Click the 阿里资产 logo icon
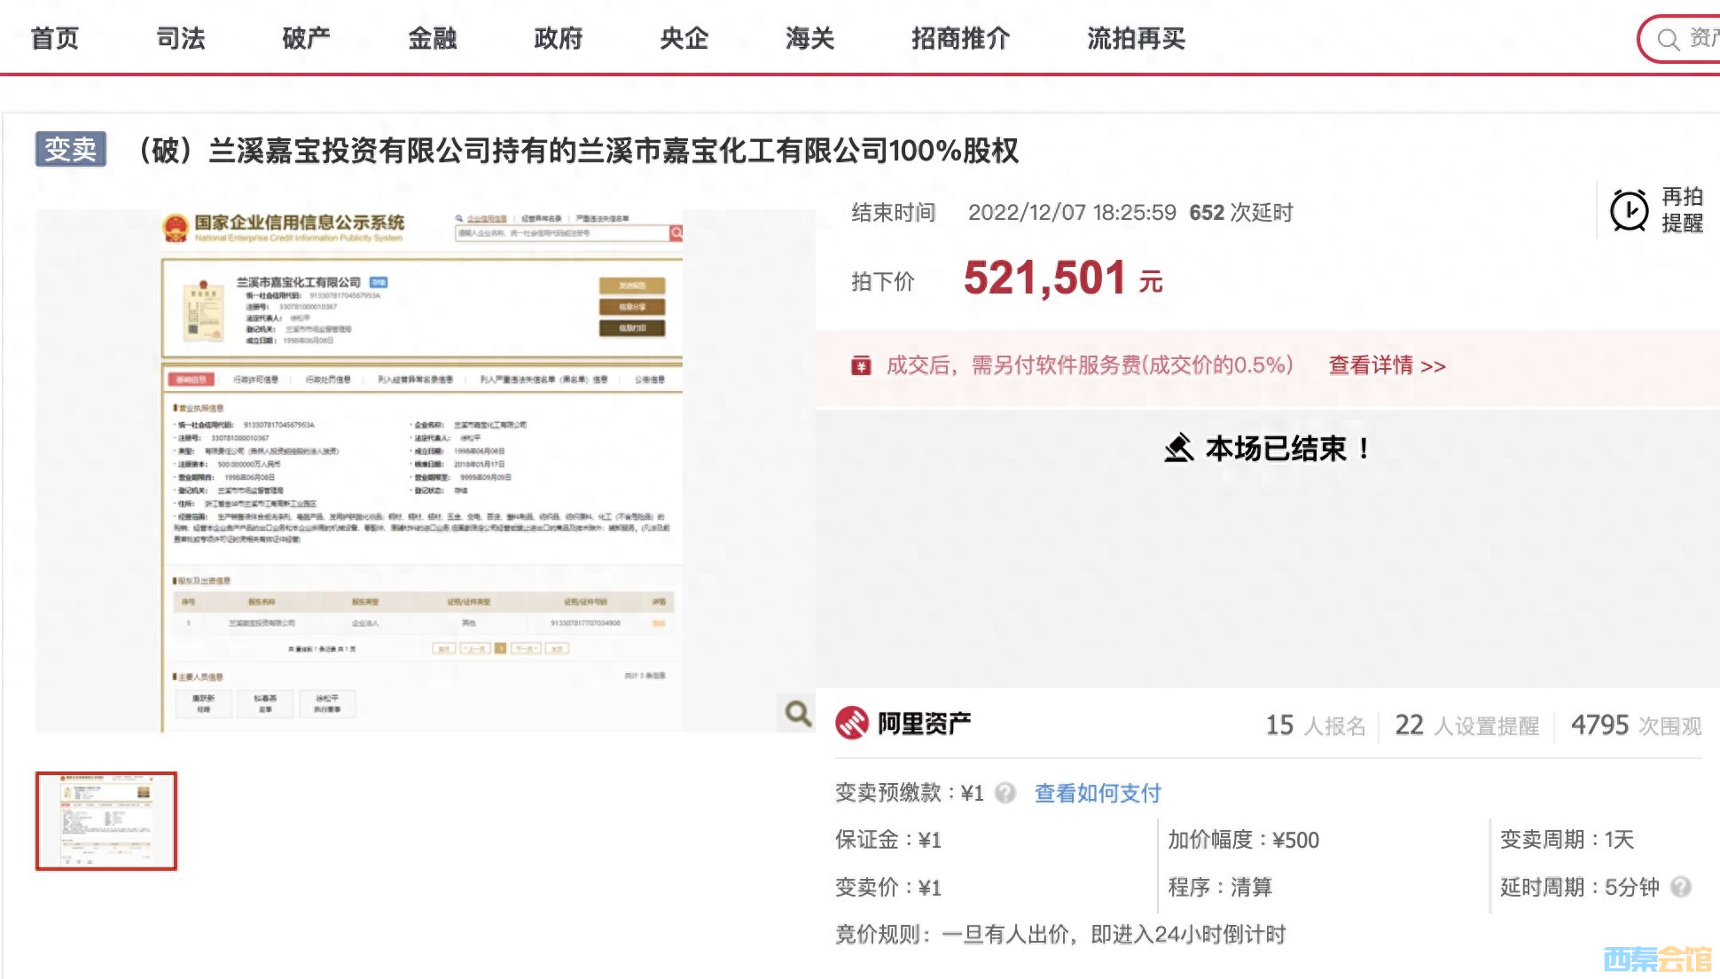 (x=852, y=724)
